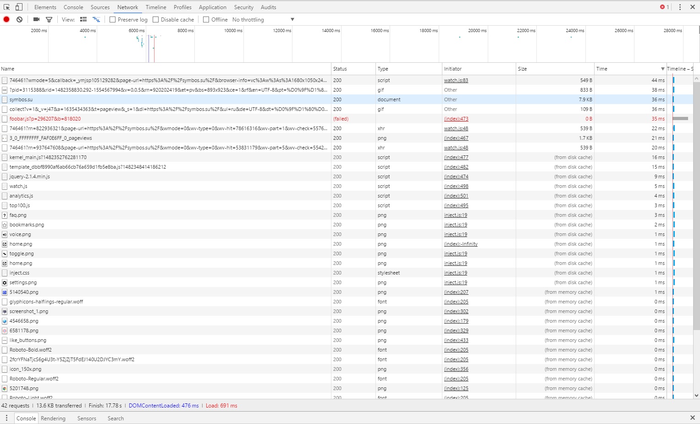Click the inspect element picker icon
The image size is (700, 424).
tap(6, 7)
